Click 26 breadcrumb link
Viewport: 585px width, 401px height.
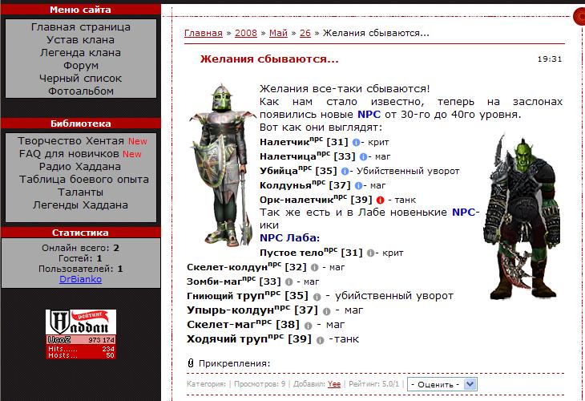click(x=305, y=33)
